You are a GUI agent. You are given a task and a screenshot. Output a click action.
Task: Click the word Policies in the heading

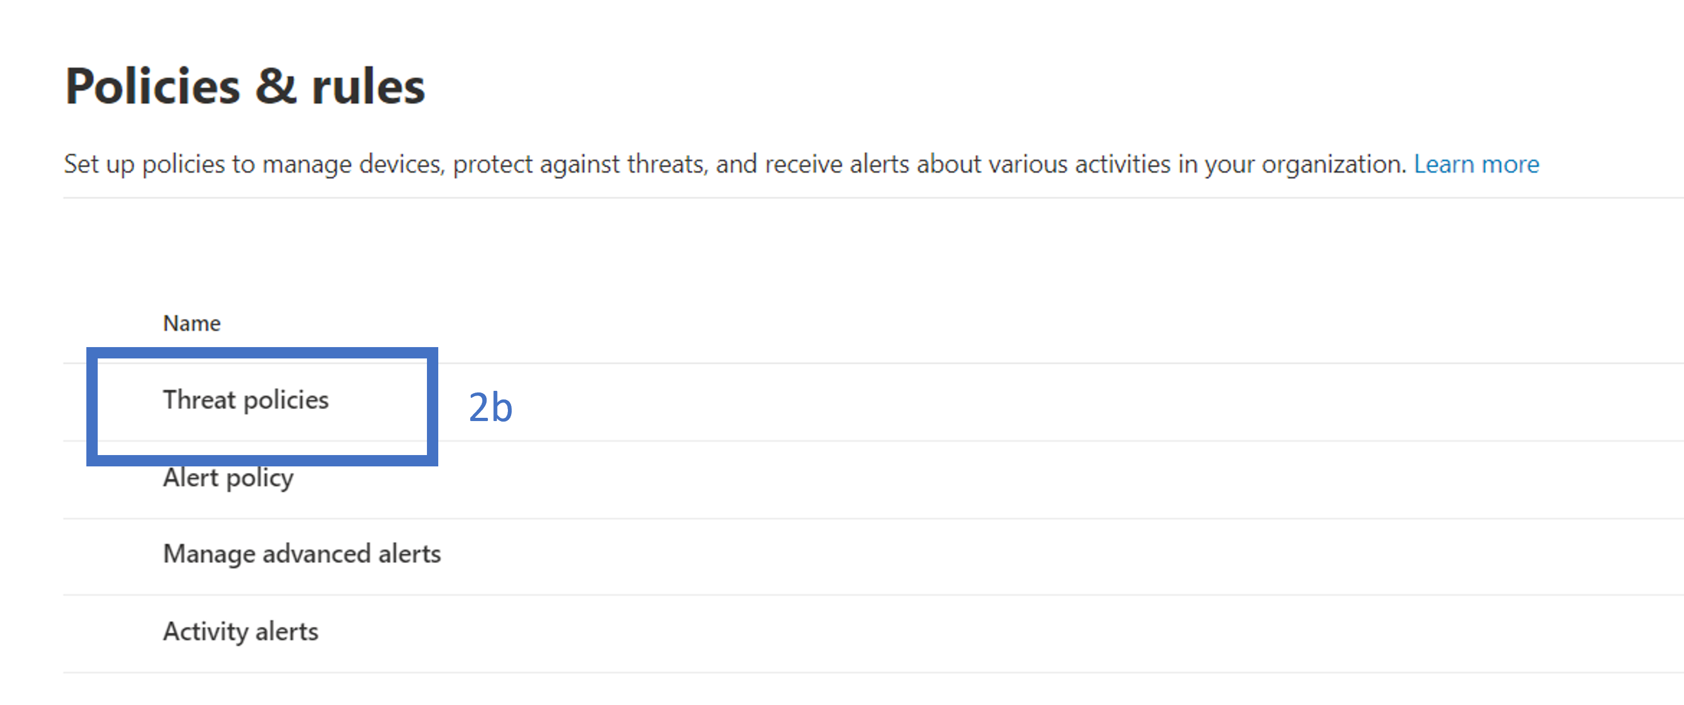tap(153, 86)
